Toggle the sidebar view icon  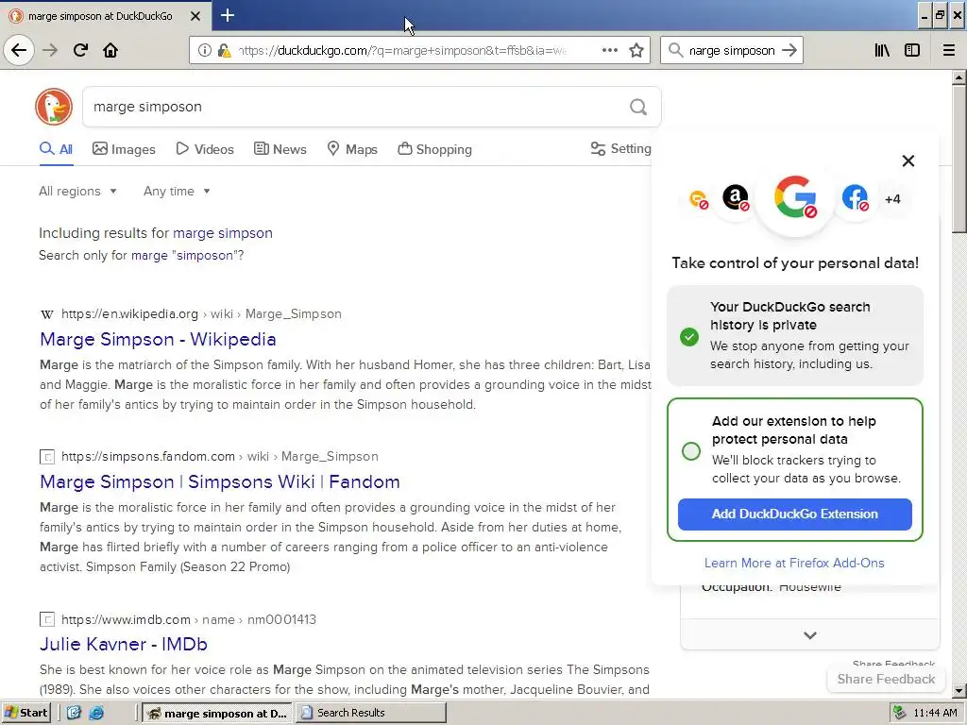(912, 50)
